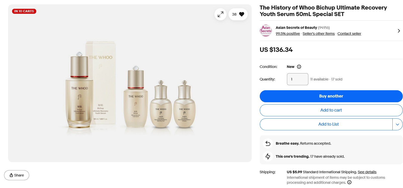Viewport: 403px width, 188px height.
Task: Click Contact seller link
Action: [x=349, y=34]
